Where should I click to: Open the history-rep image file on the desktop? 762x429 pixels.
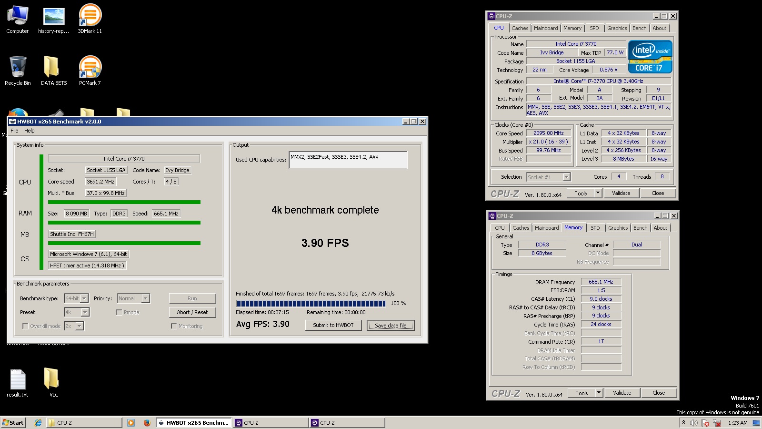(x=54, y=20)
